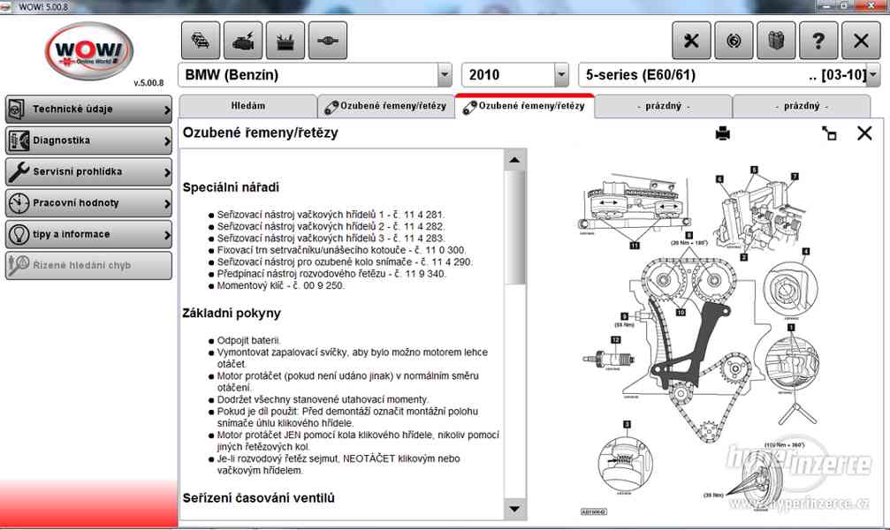
Task: Switch to the Hledám tab
Action: tap(248, 106)
